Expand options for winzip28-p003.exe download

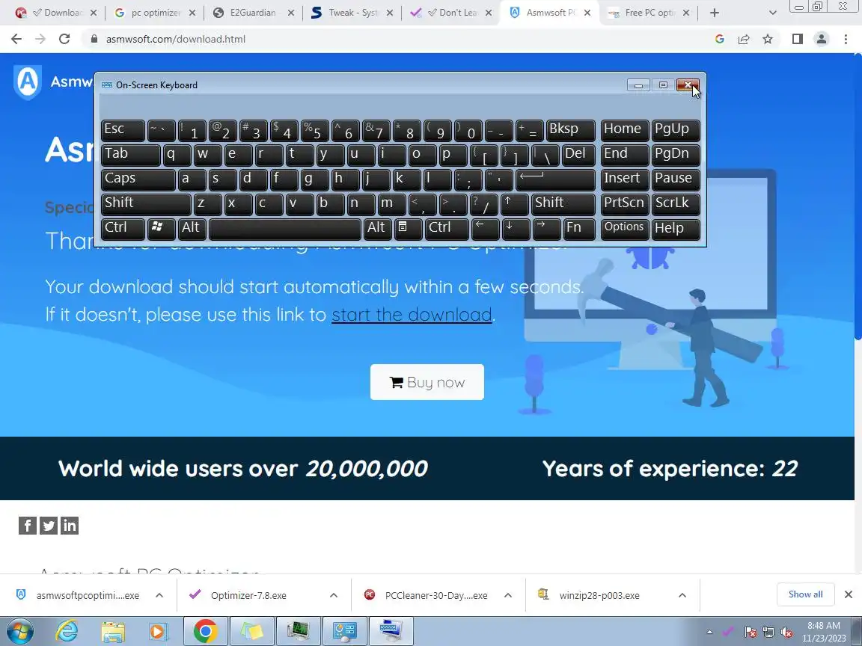[682, 595]
